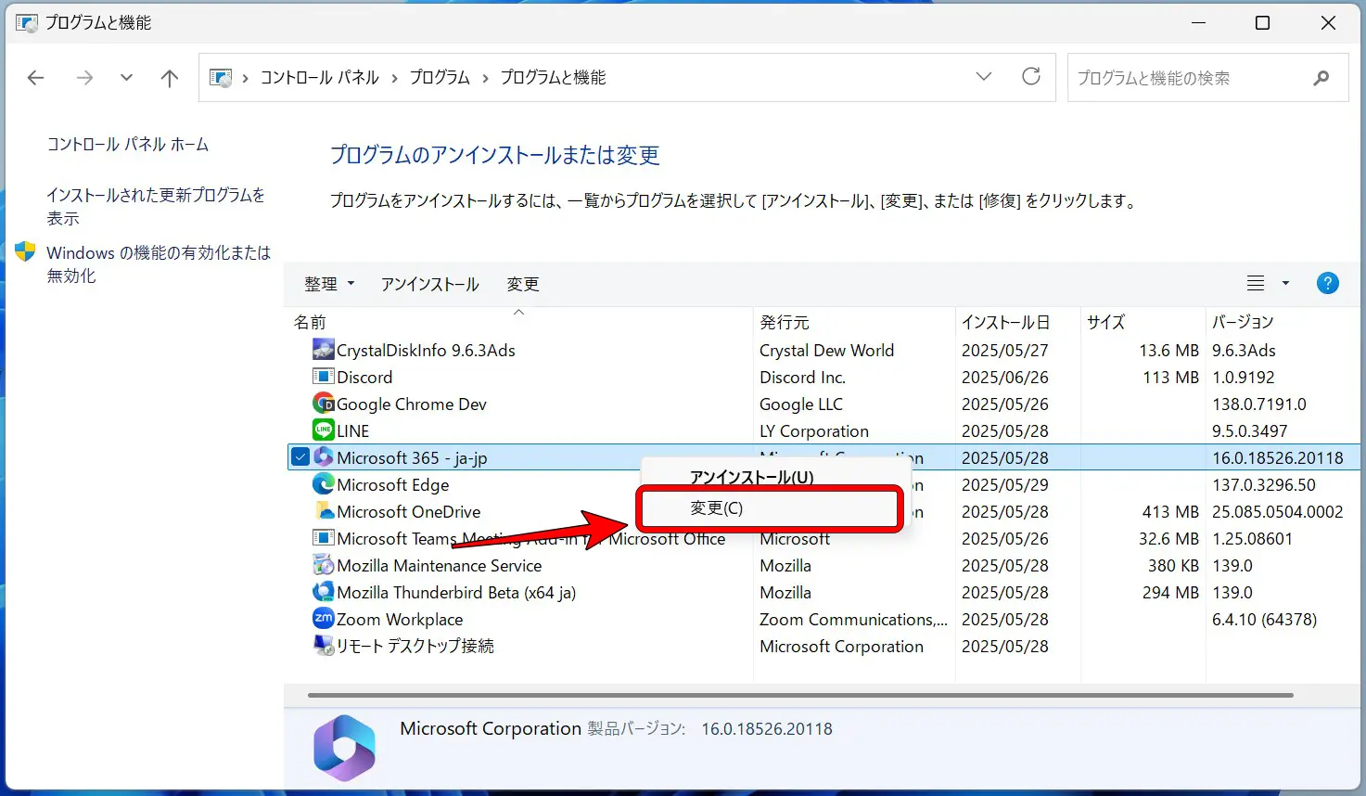This screenshot has height=796, width=1366.
Task: Open Help via the blue question mark
Action: [1327, 283]
